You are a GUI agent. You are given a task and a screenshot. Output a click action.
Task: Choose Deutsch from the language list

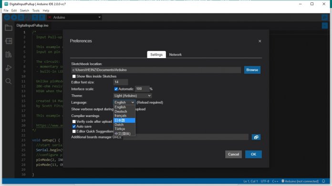coord(124,111)
